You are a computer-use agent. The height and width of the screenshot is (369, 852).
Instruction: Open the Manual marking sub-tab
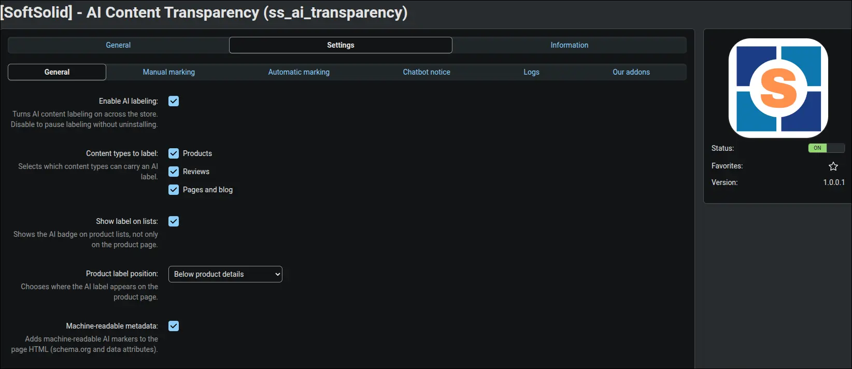[169, 72]
